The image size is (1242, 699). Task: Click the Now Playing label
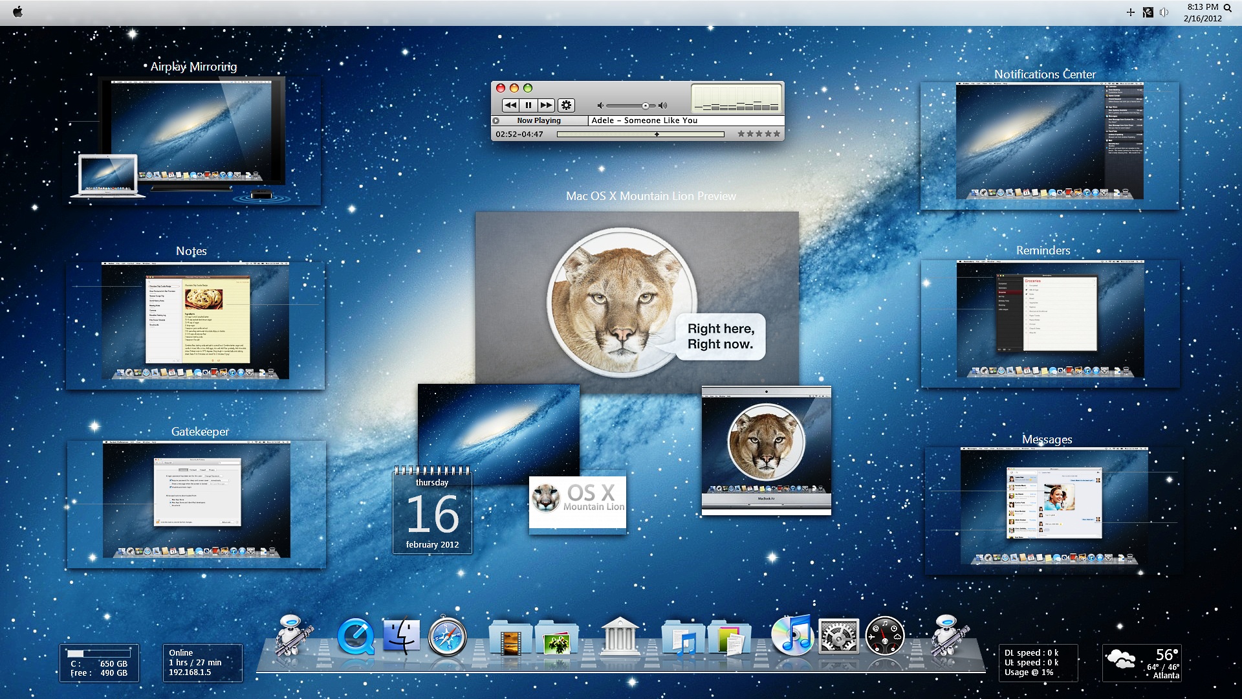click(539, 120)
